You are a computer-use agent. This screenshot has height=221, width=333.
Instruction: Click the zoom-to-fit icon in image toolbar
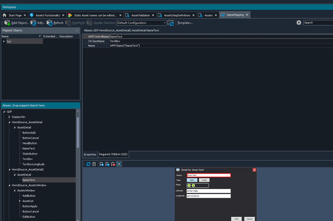[119, 164]
